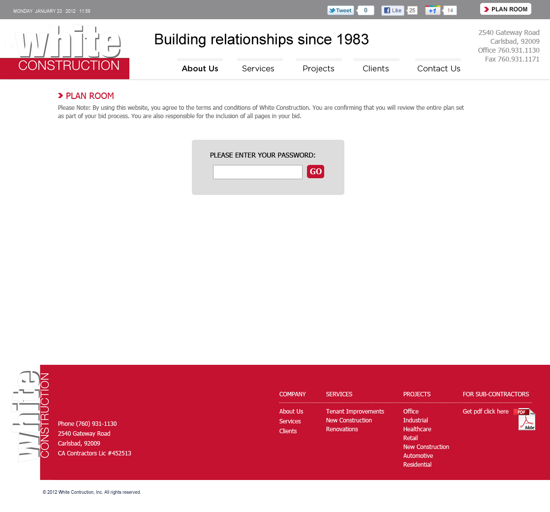Click the FOR SUB-CONTRACTORS footer heading
This screenshot has width=550, height=512.
click(495, 394)
